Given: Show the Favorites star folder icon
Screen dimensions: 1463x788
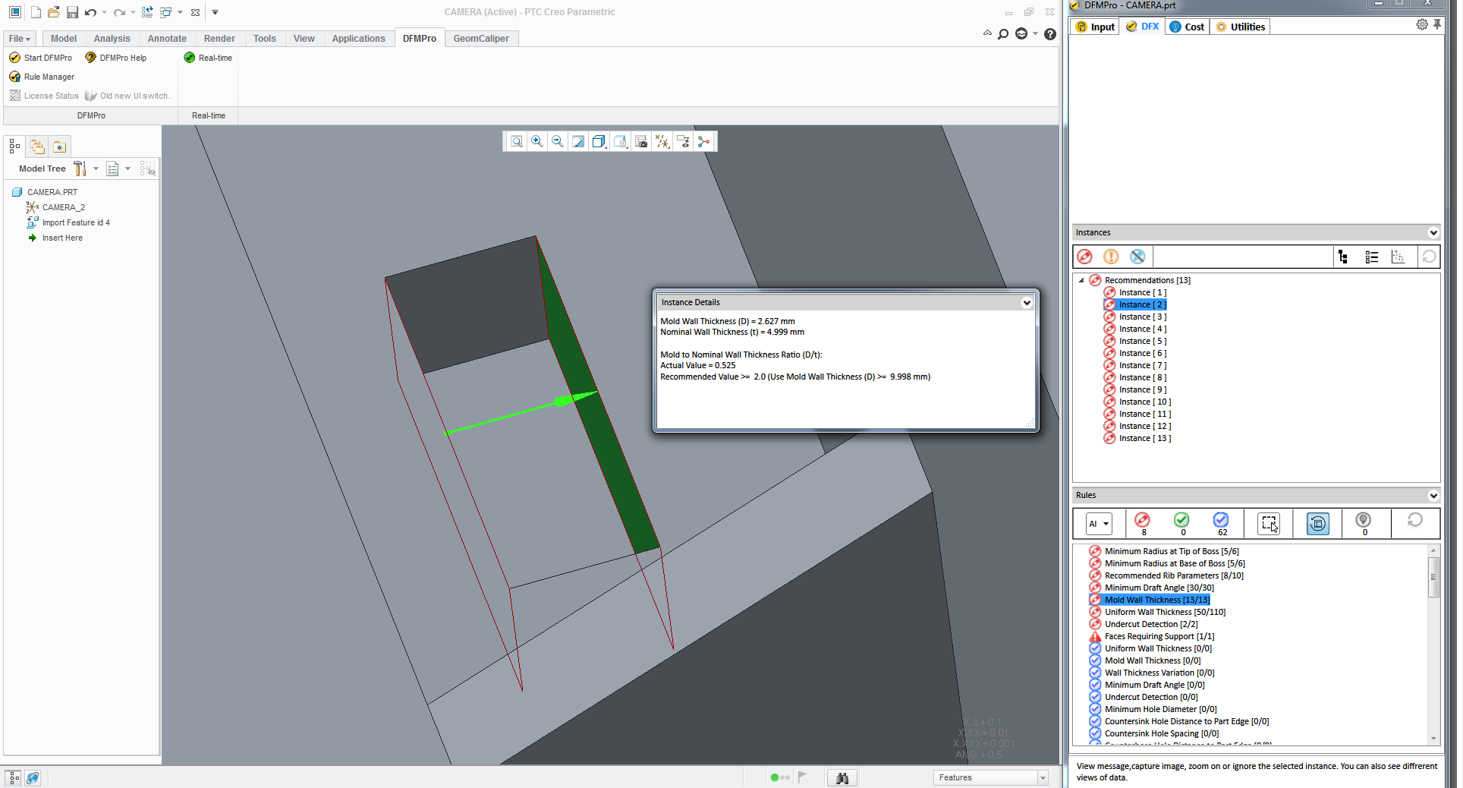Looking at the screenshot, I should pyautogui.click(x=59, y=147).
